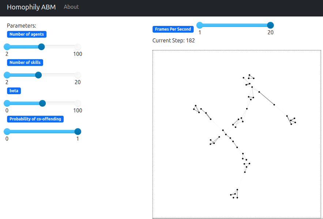Click the Frames Per Second label badge
The height and width of the screenshot is (219, 323).
pyautogui.click(x=173, y=29)
